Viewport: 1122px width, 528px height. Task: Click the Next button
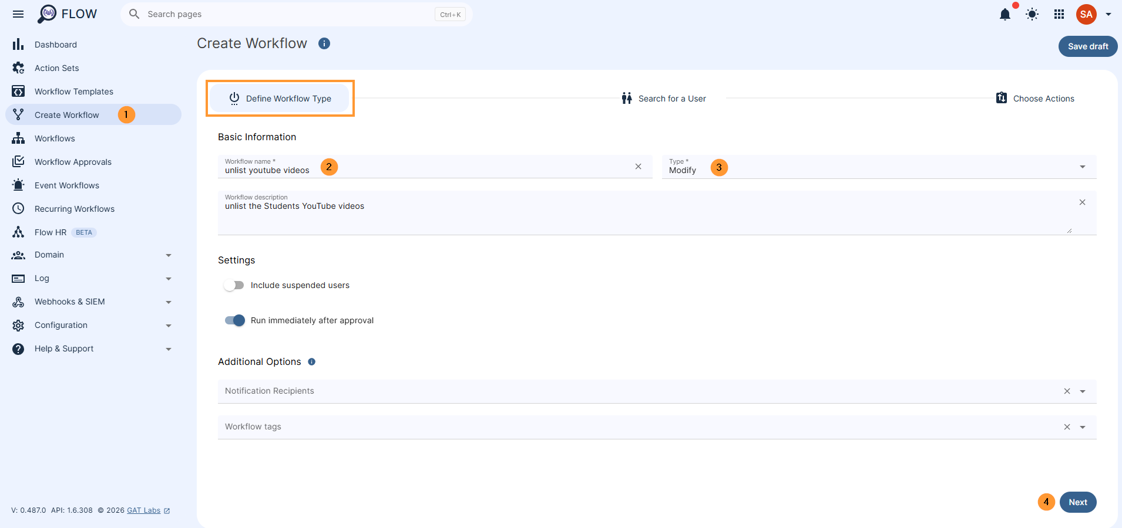(x=1078, y=502)
